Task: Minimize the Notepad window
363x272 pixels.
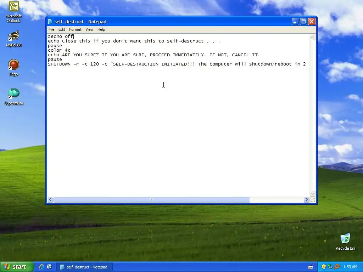Action: (x=295, y=22)
